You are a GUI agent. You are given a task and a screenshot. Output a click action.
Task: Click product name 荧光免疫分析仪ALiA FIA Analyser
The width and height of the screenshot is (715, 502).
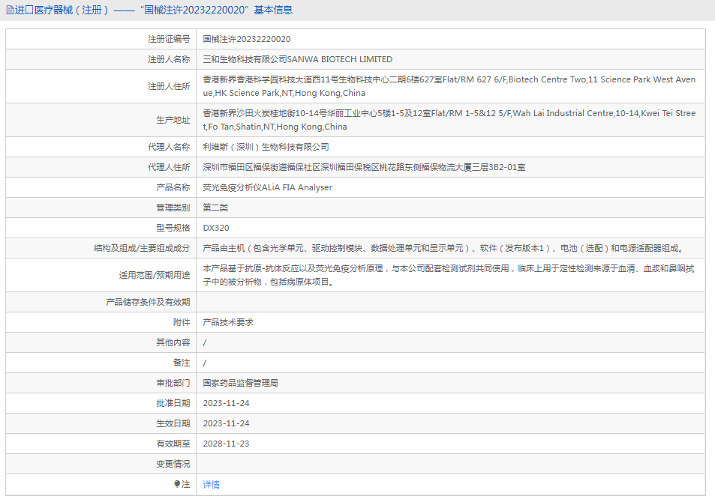point(268,187)
